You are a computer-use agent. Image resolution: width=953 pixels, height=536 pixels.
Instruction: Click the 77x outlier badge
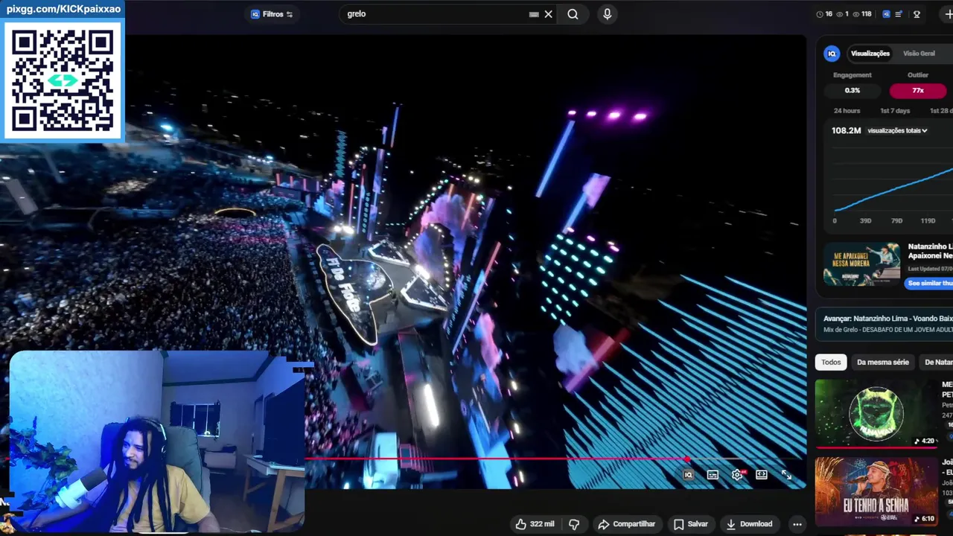click(918, 91)
